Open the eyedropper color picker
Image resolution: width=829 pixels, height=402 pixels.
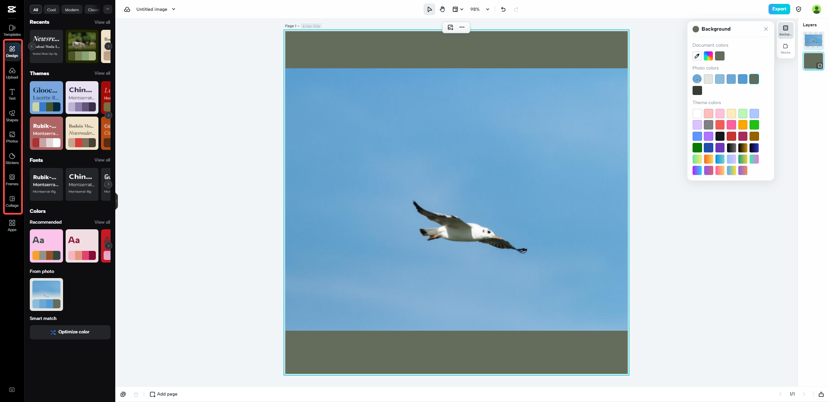(696, 56)
